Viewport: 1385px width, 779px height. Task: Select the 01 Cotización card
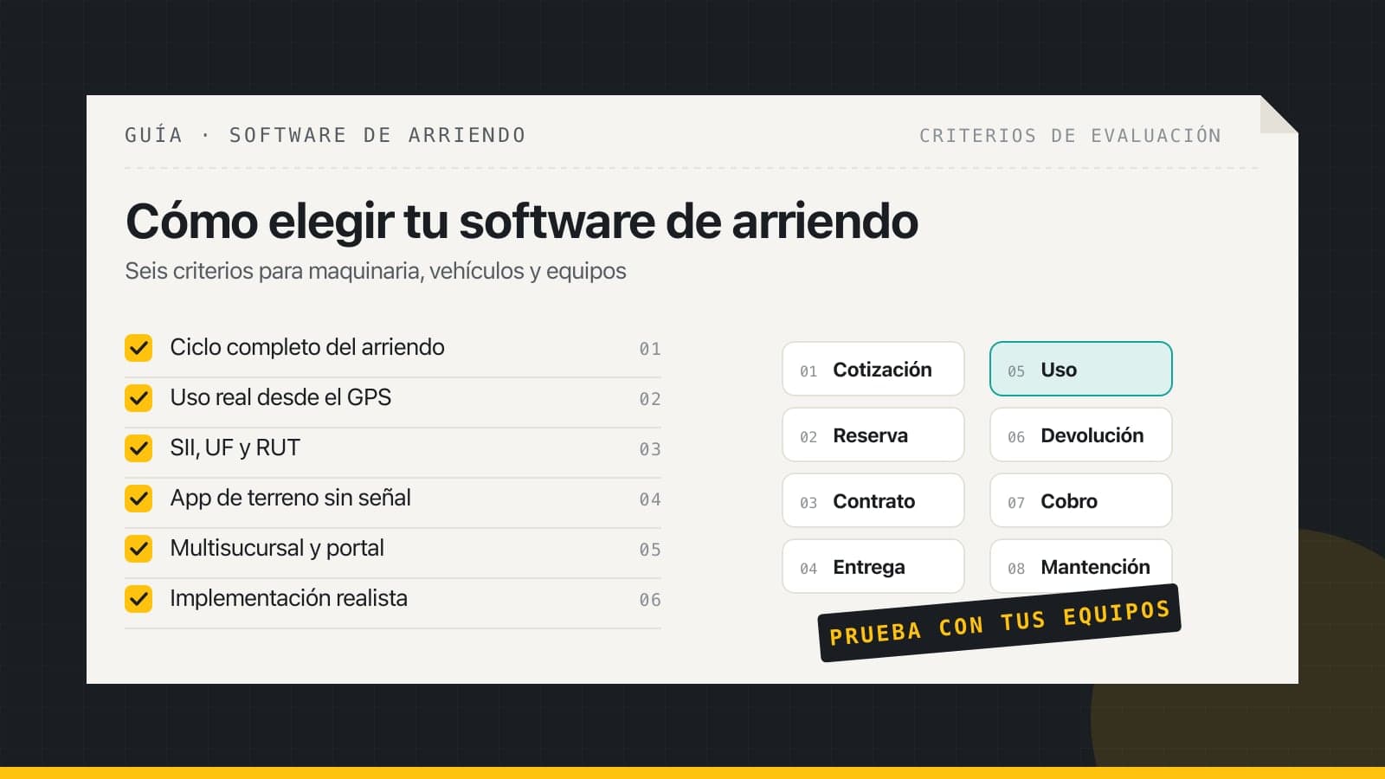[x=873, y=369]
